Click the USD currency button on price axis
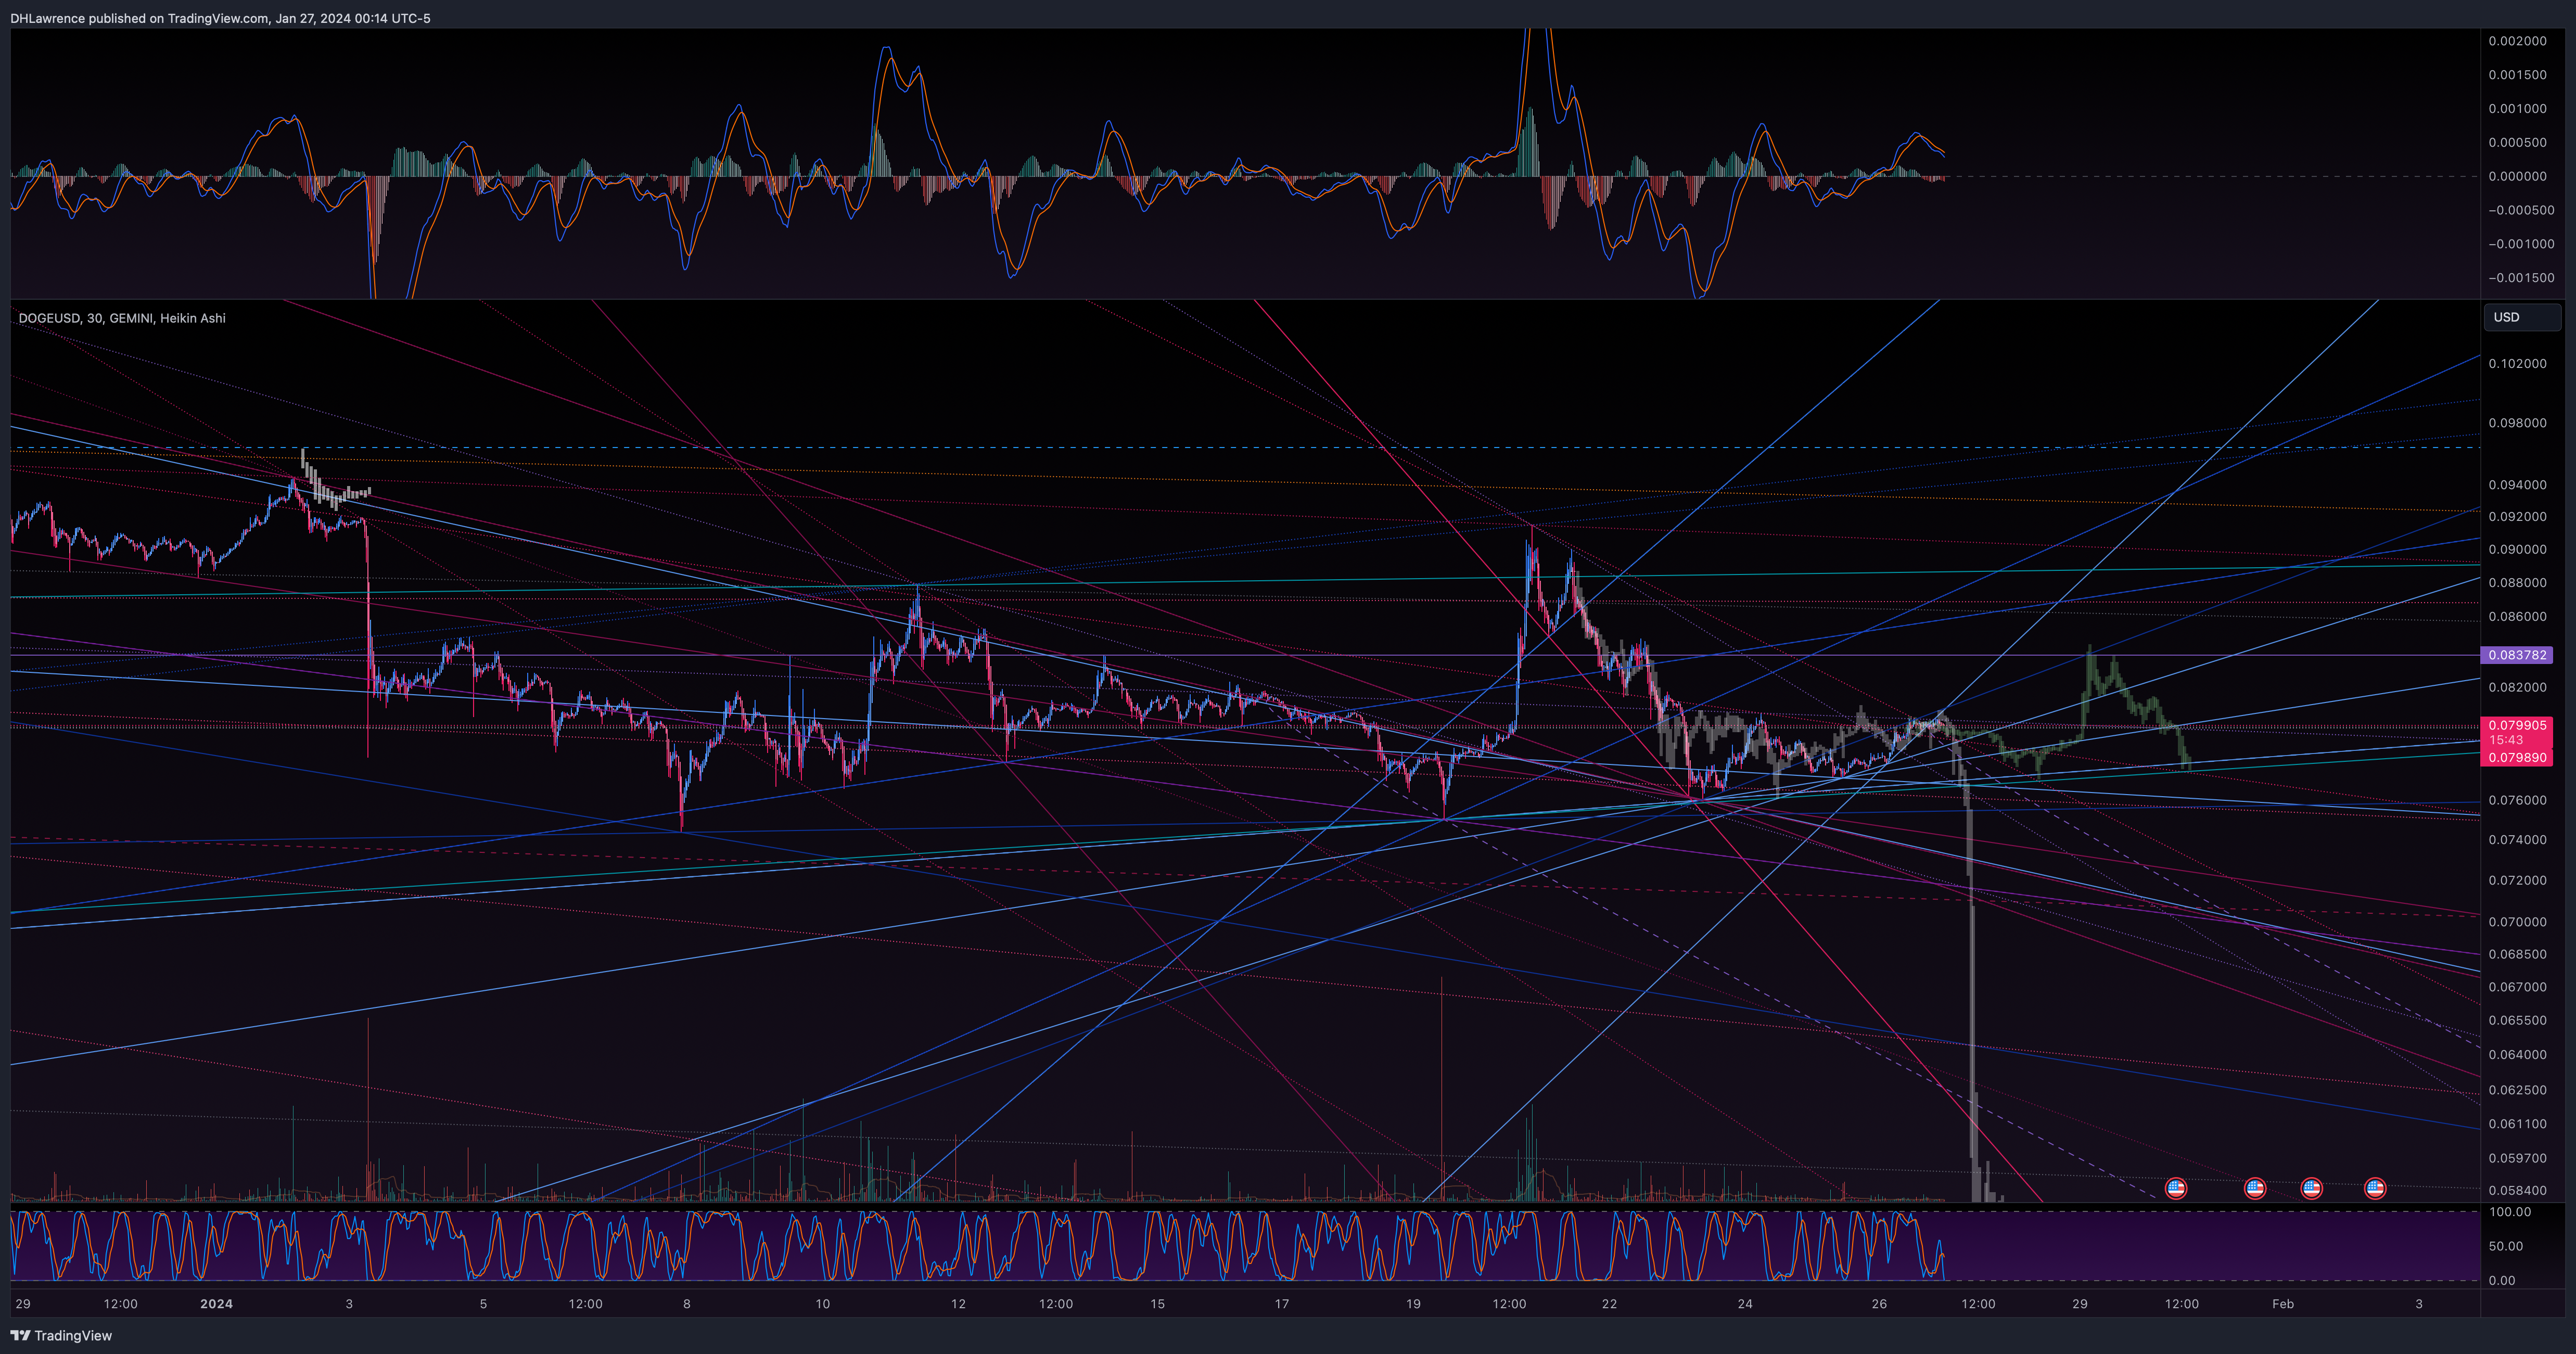 pos(2522,317)
